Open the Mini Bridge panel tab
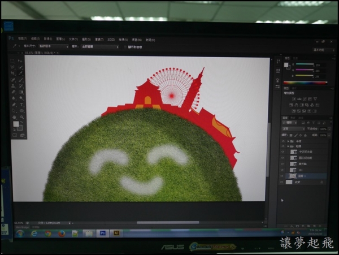Image resolution: width=339 pixels, height=255 pixels. (x=22, y=227)
